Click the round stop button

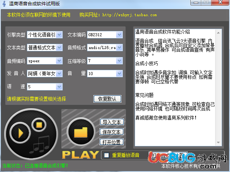coord(39,125)
